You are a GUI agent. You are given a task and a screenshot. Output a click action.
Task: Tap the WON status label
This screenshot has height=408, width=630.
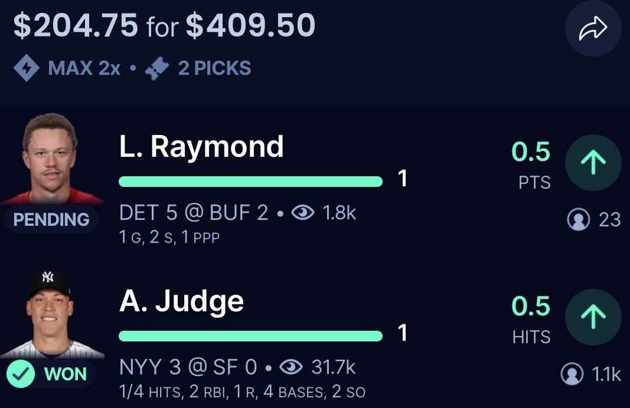pos(66,374)
